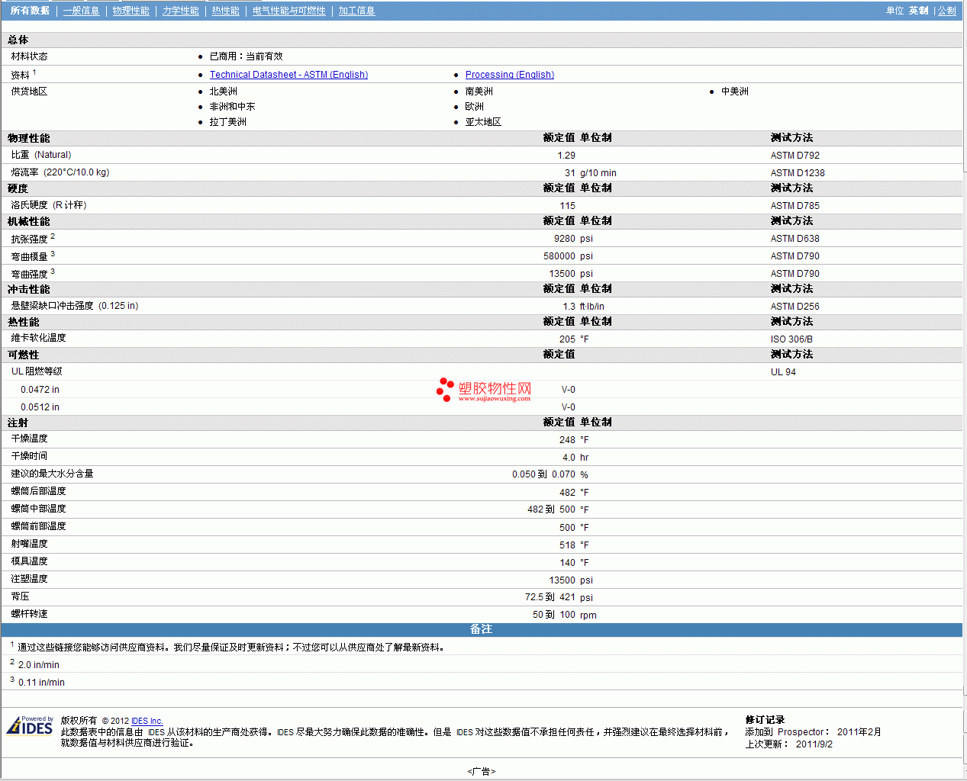Click the 备注 section header bar

point(481,629)
